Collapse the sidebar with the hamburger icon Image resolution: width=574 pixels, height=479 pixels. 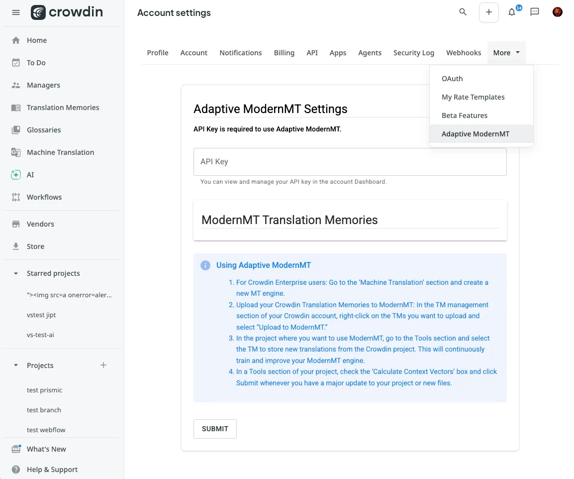tap(15, 12)
